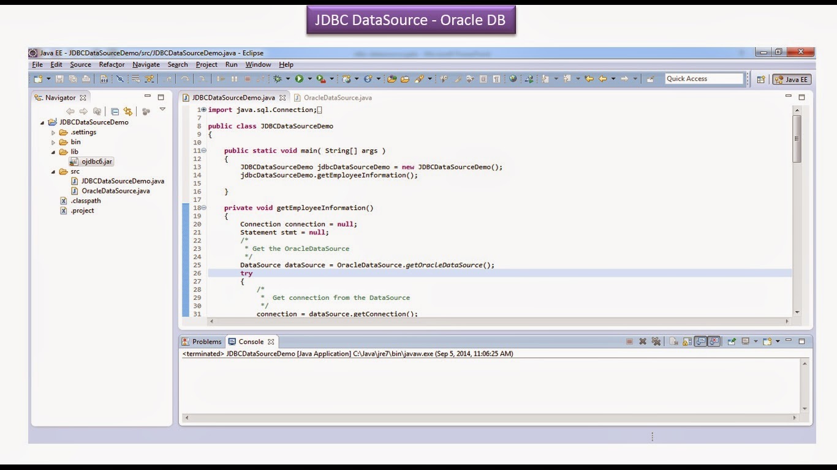This screenshot has width=837, height=470.
Task: Toggle Block Selection Mode icon
Action: pyautogui.click(x=483, y=79)
